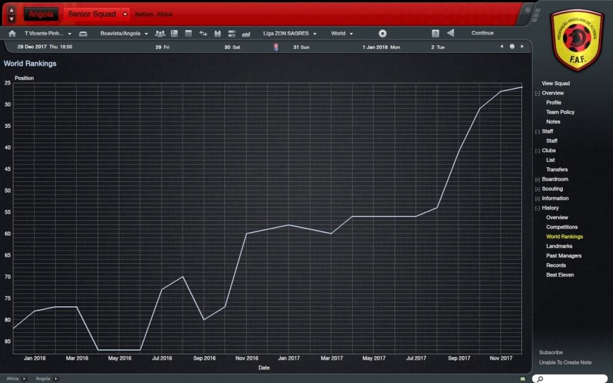The height and width of the screenshot is (383, 613).
Task: Click the help question mark icon
Action: [435, 34]
